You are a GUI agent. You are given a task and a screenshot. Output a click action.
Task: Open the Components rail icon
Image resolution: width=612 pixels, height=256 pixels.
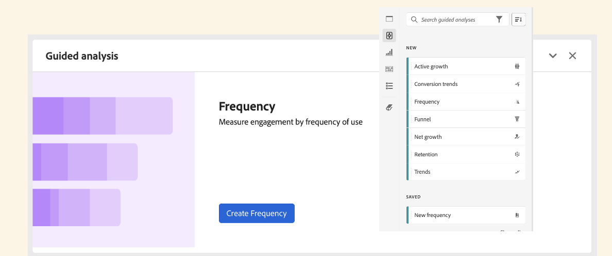389,69
